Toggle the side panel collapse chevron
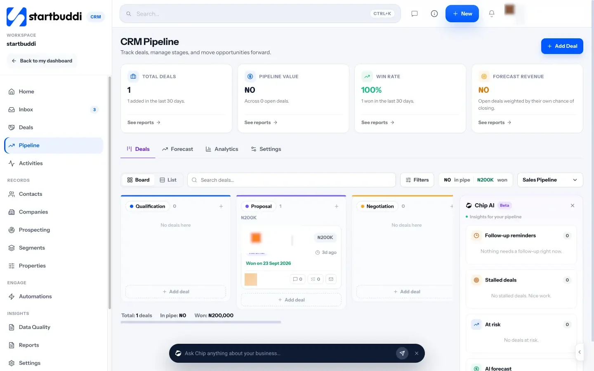This screenshot has width=594, height=371. (580, 352)
